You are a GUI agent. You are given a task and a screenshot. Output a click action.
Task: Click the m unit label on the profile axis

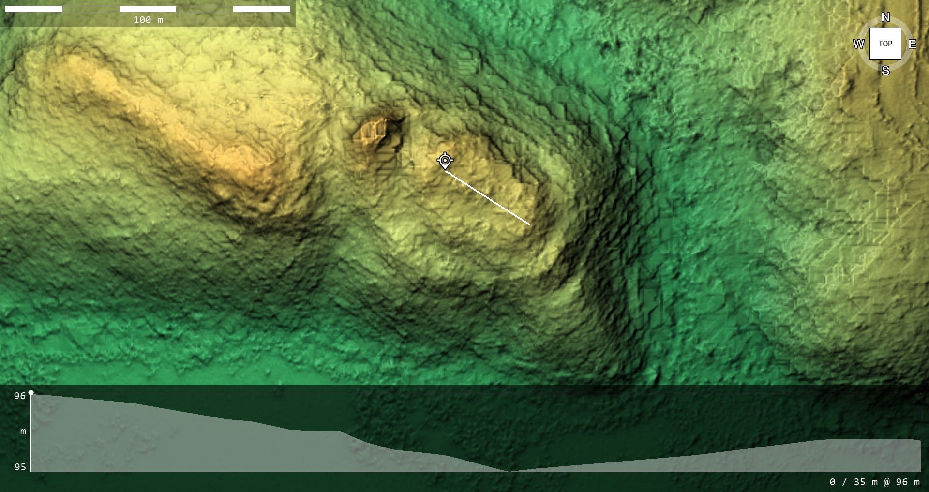23,431
